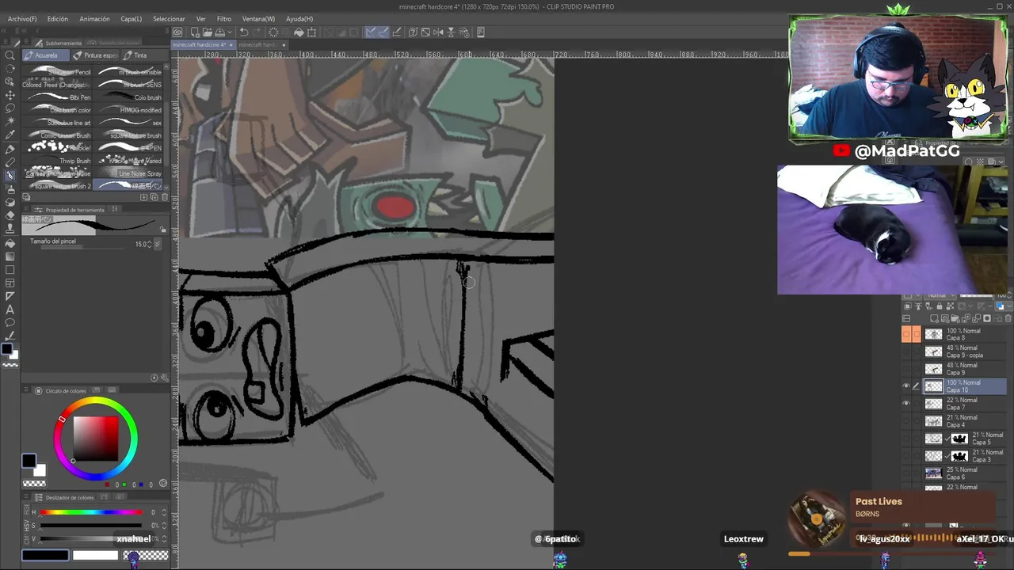Open Filtro menu

[224, 18]
